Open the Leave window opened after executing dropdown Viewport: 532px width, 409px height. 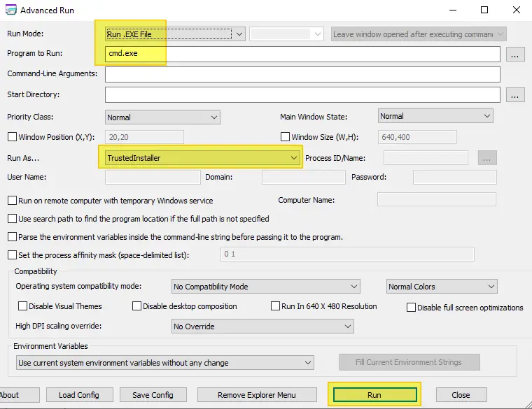tap(419, 34)
